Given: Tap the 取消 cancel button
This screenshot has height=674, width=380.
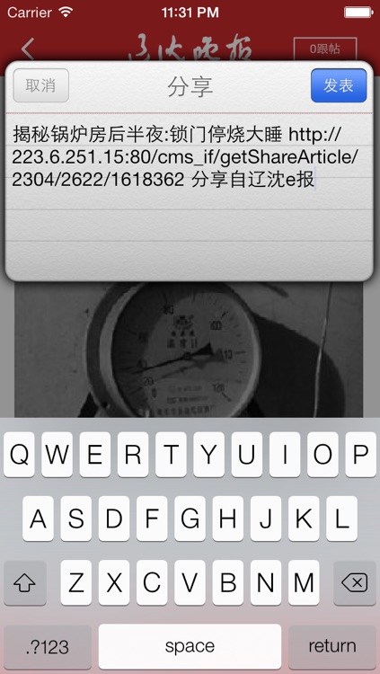Looking at the screenshot, I should coord(40,85).
